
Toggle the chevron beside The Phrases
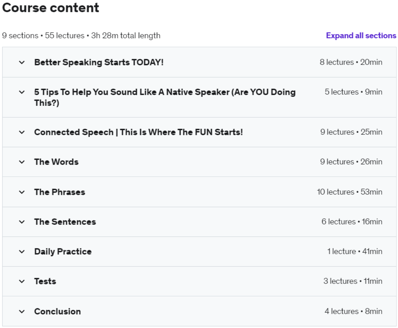[22, 192]
